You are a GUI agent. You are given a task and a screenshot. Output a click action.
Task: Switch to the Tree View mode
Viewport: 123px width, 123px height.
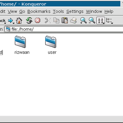click(x=109, y=20)
